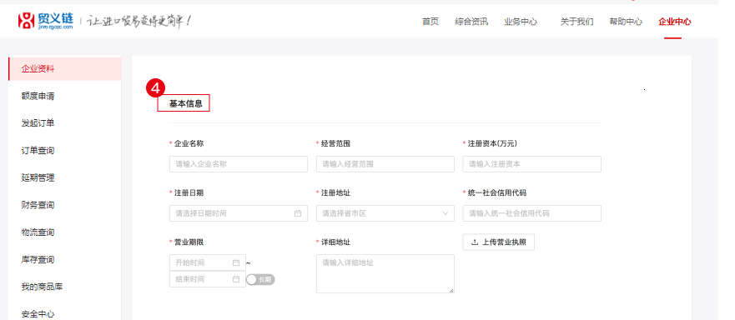
Task: Click upload icon on 上传营业执照 button
Action: [475, 242]
